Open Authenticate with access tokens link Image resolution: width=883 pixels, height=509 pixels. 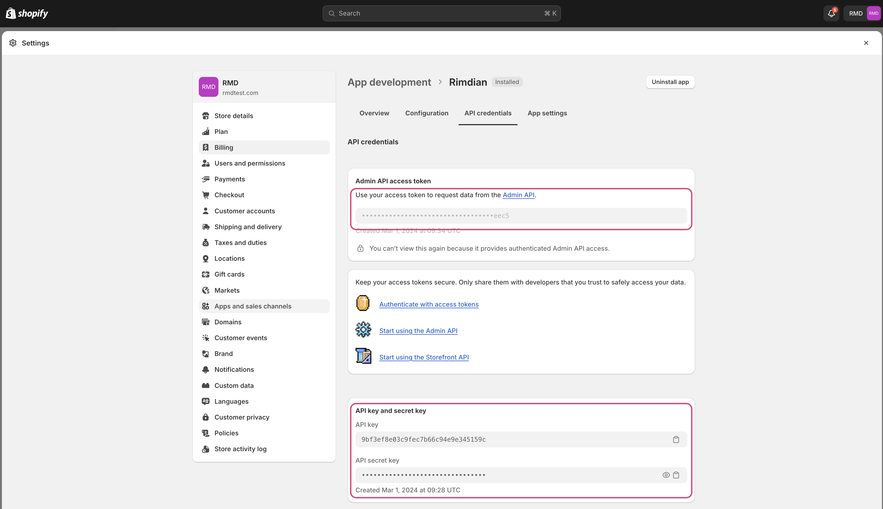(429, 304)
